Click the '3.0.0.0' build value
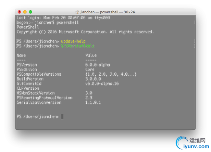 tap(93, 79)
